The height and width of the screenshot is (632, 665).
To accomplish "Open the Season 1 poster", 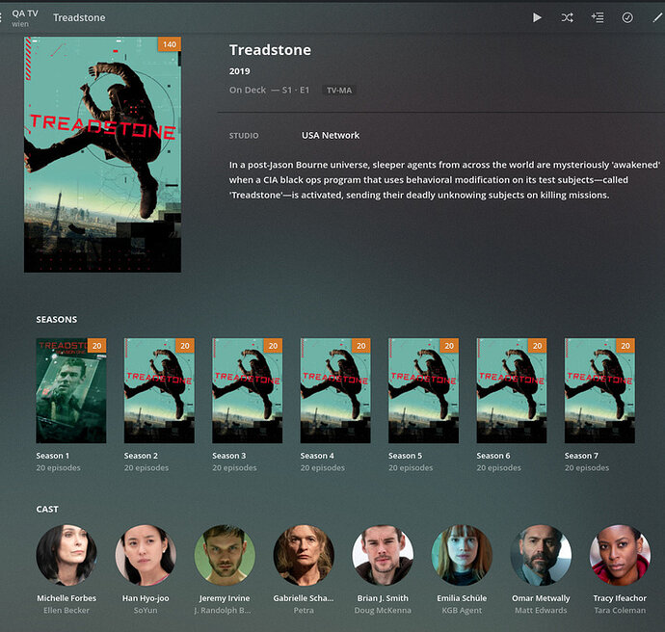I will tap(71, 390).
